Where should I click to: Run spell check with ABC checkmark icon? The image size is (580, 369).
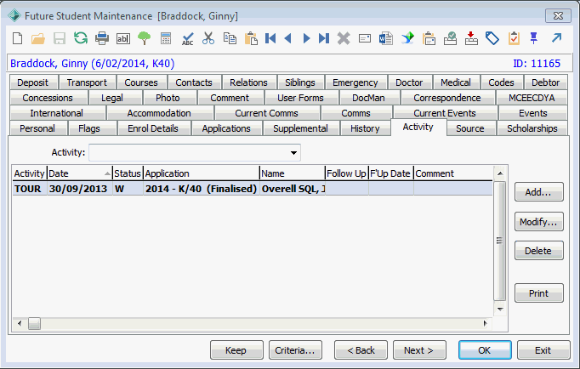tap(188, 38)
